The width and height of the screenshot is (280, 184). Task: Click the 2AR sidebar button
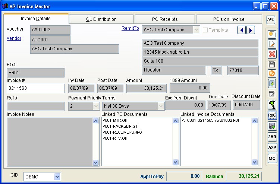click(x=272, y=137)
